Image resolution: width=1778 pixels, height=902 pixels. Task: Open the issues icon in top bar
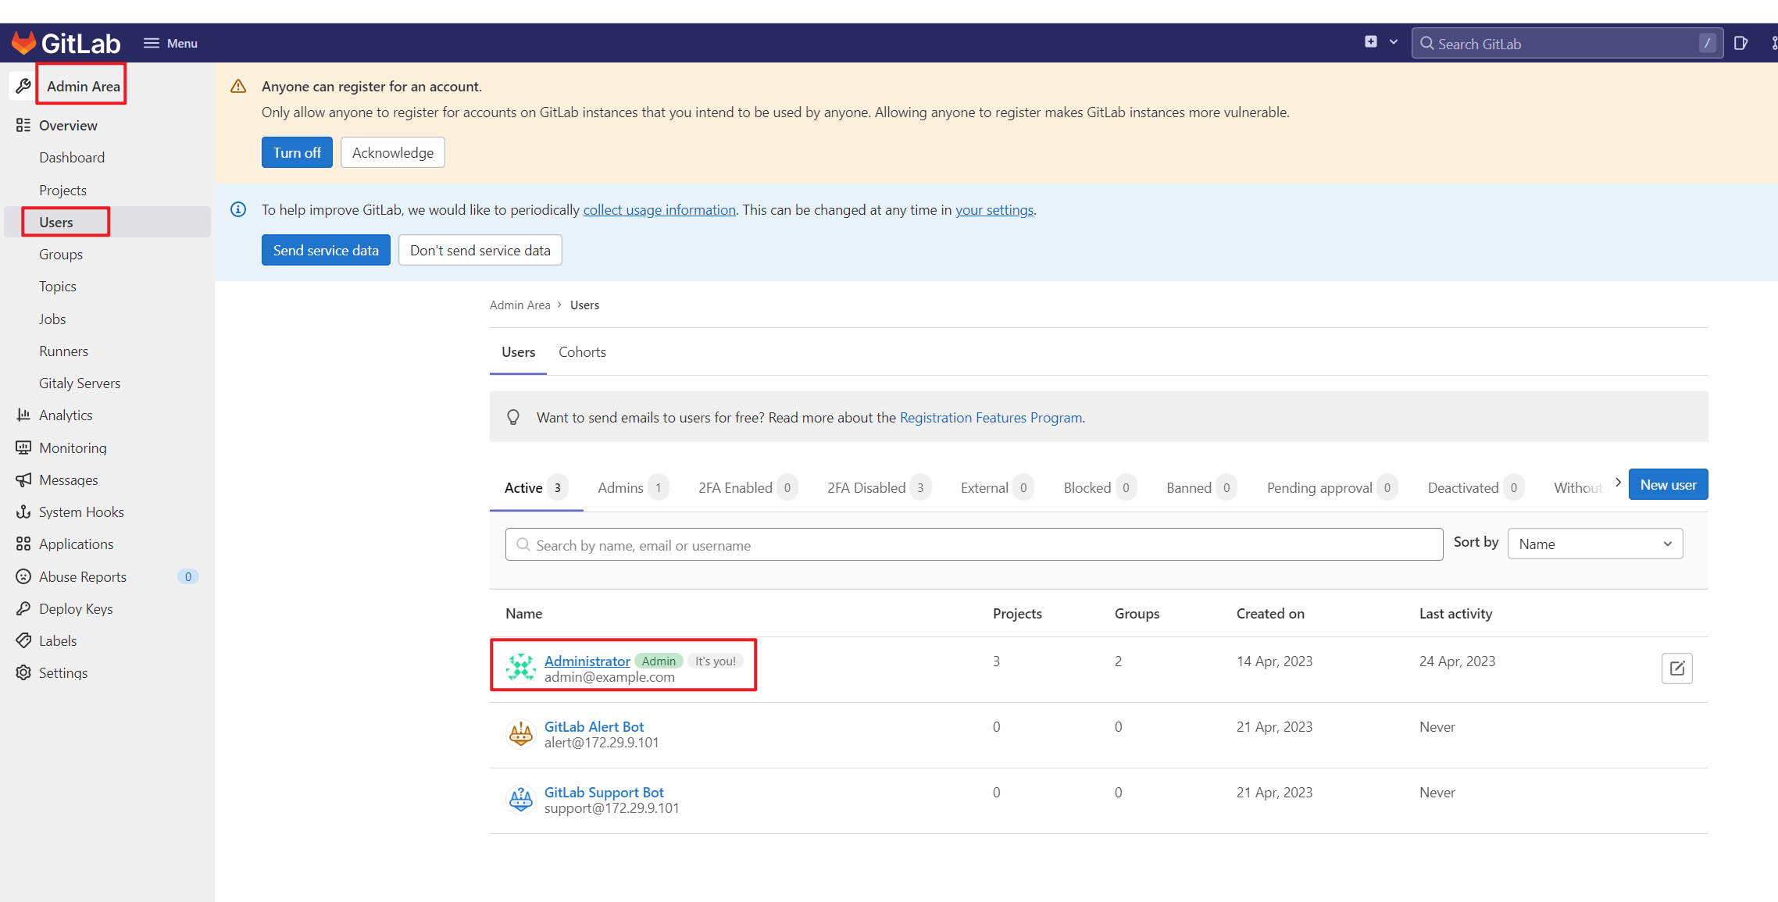click(1741, 43)
